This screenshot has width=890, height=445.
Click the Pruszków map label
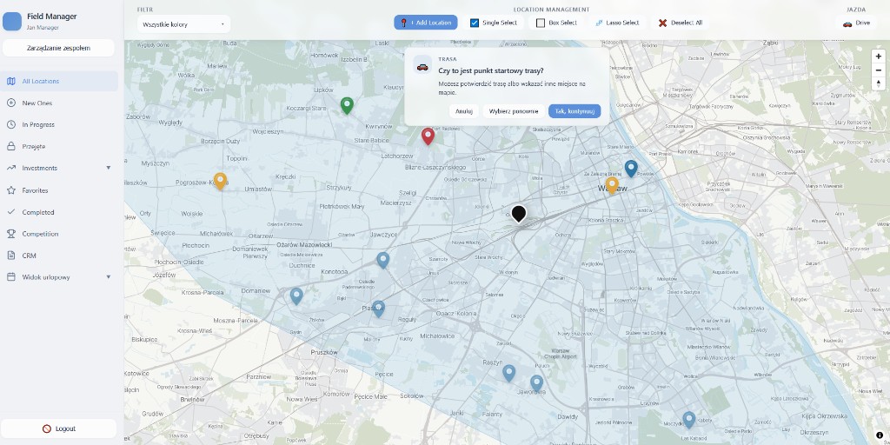click(x=324, y=353)
